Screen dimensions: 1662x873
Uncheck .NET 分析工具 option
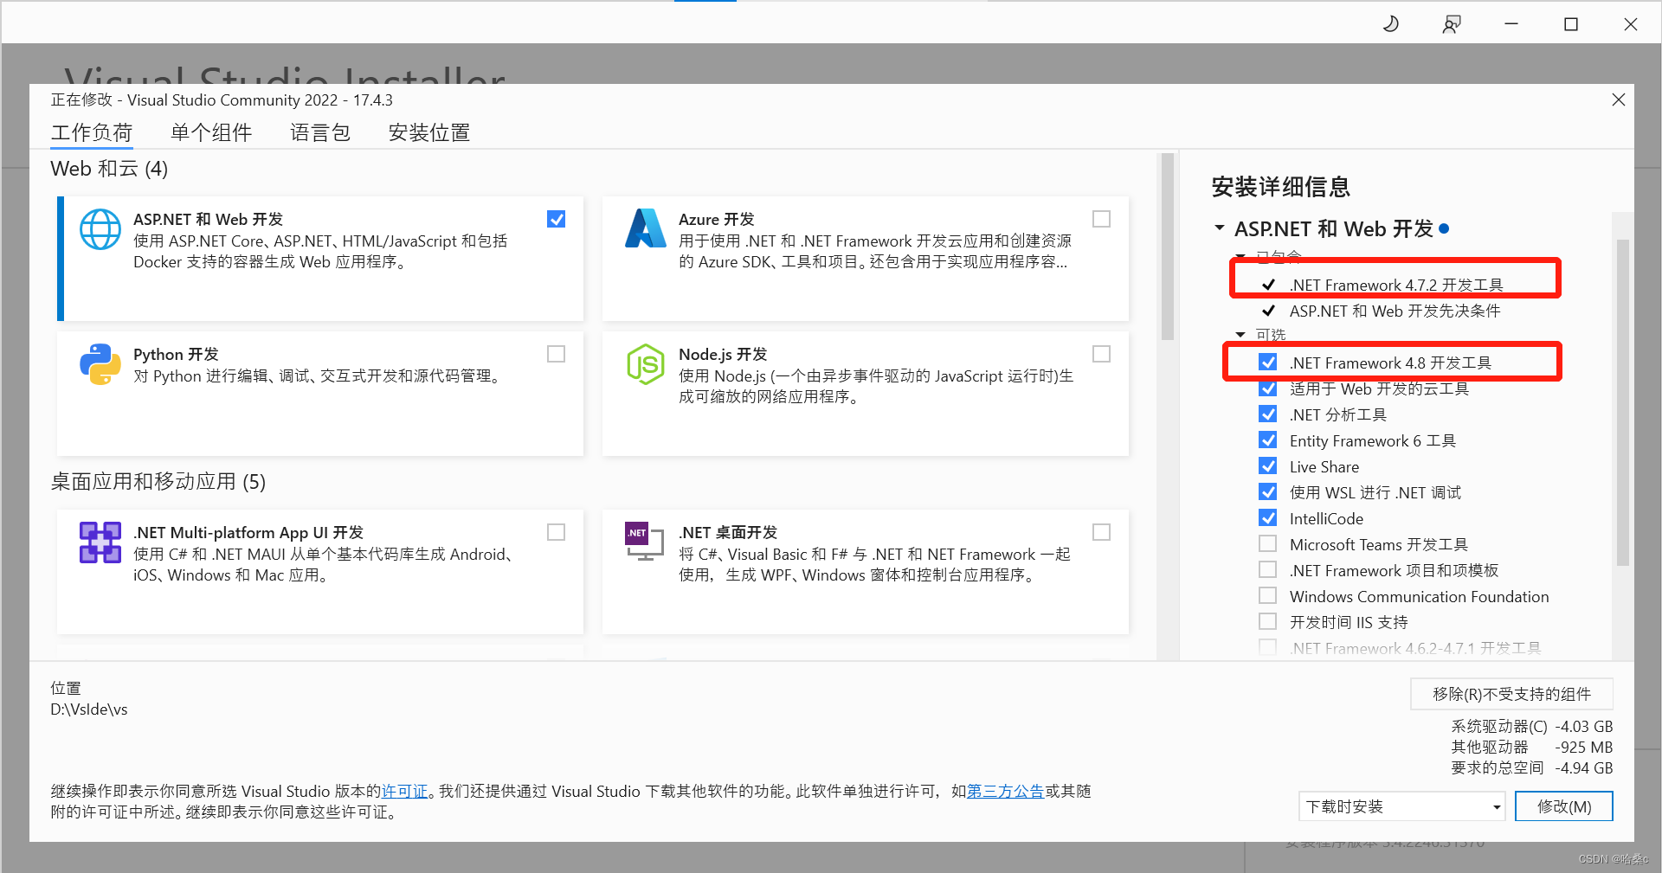(x=1268, y=414)
